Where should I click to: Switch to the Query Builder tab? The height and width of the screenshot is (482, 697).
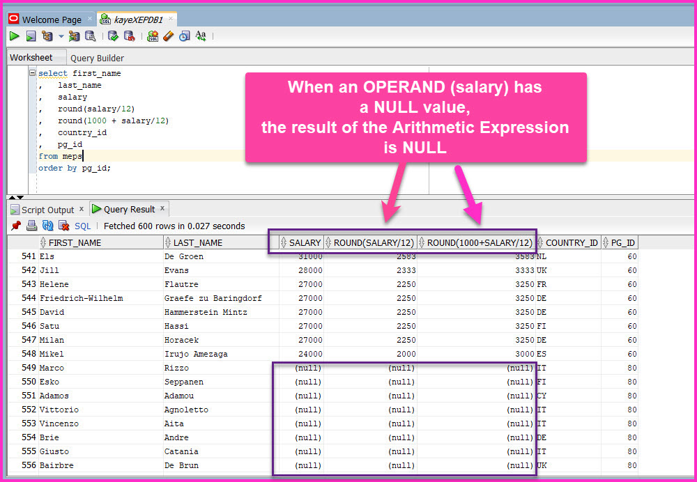(x=98, y=59)
